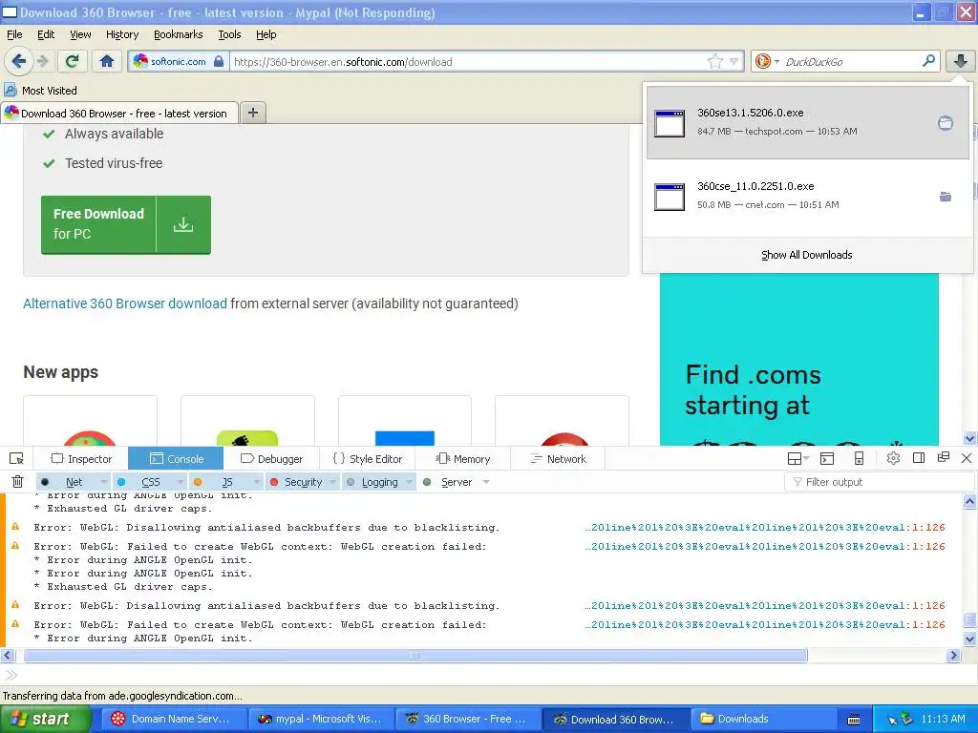Screen dimensions: 978x733
Task: Open the History menu
Action: click(122, 34)
